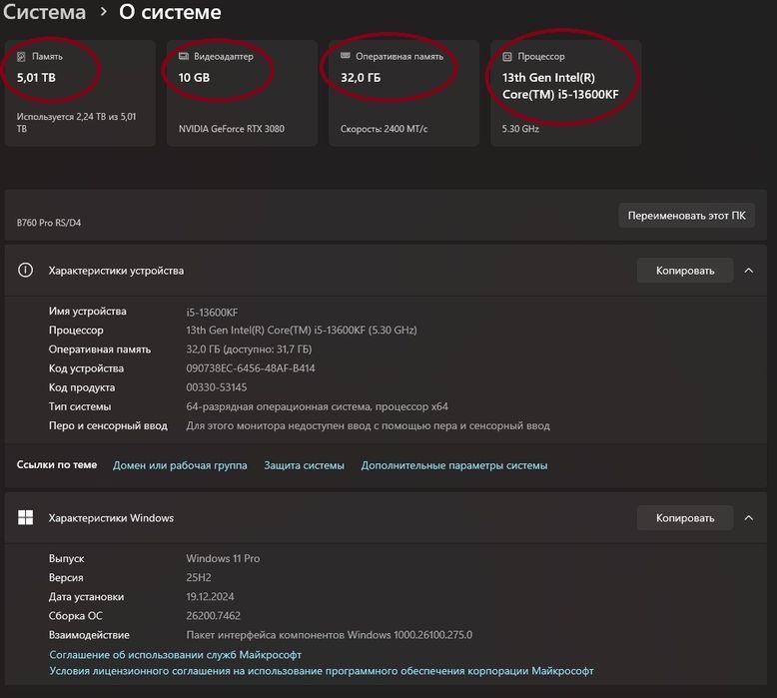Image resolution: width=777 pixels, height=698 pixels.
Task: Select the device name value i5-13600KF
Action: (212, 313)
